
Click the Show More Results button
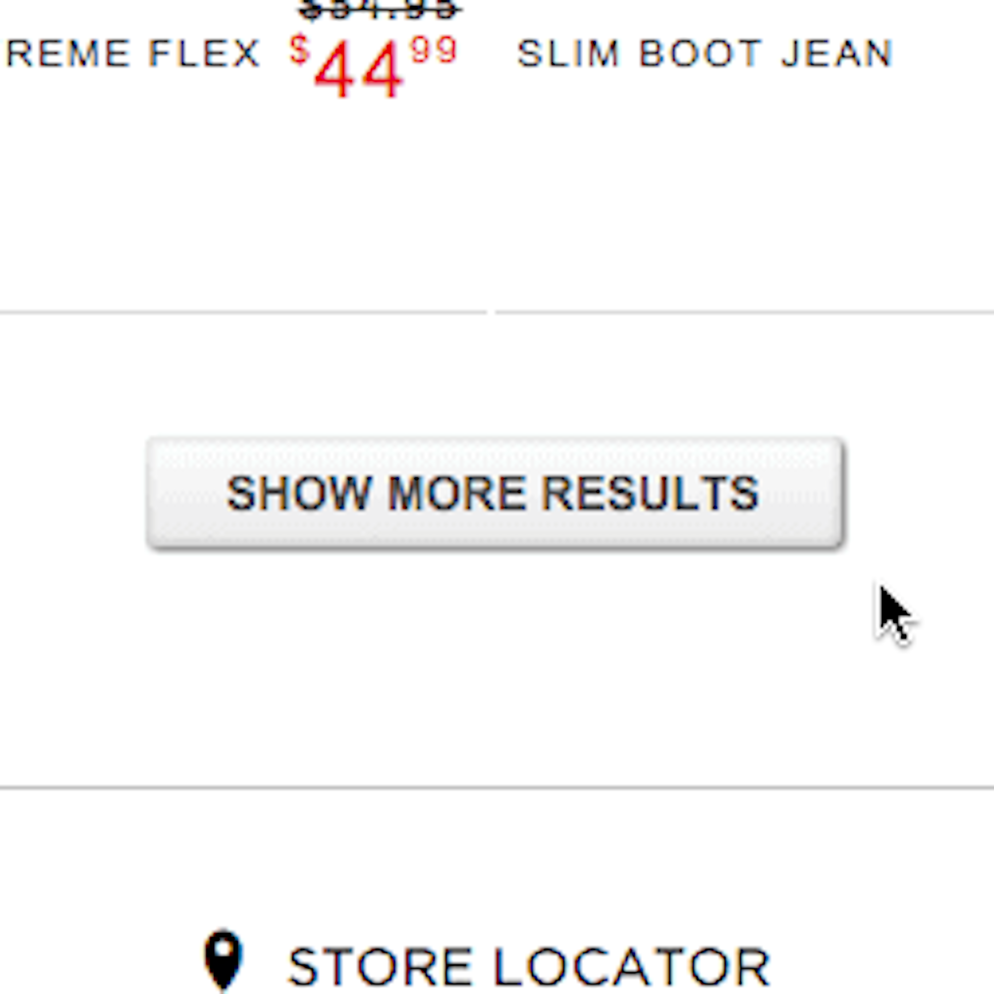tap(494, 493)
